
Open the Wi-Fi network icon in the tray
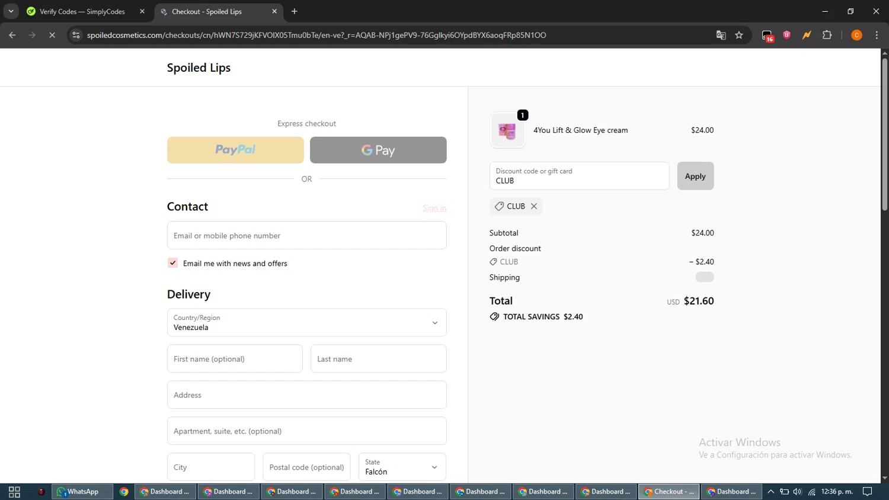click(x=811, y=492)
